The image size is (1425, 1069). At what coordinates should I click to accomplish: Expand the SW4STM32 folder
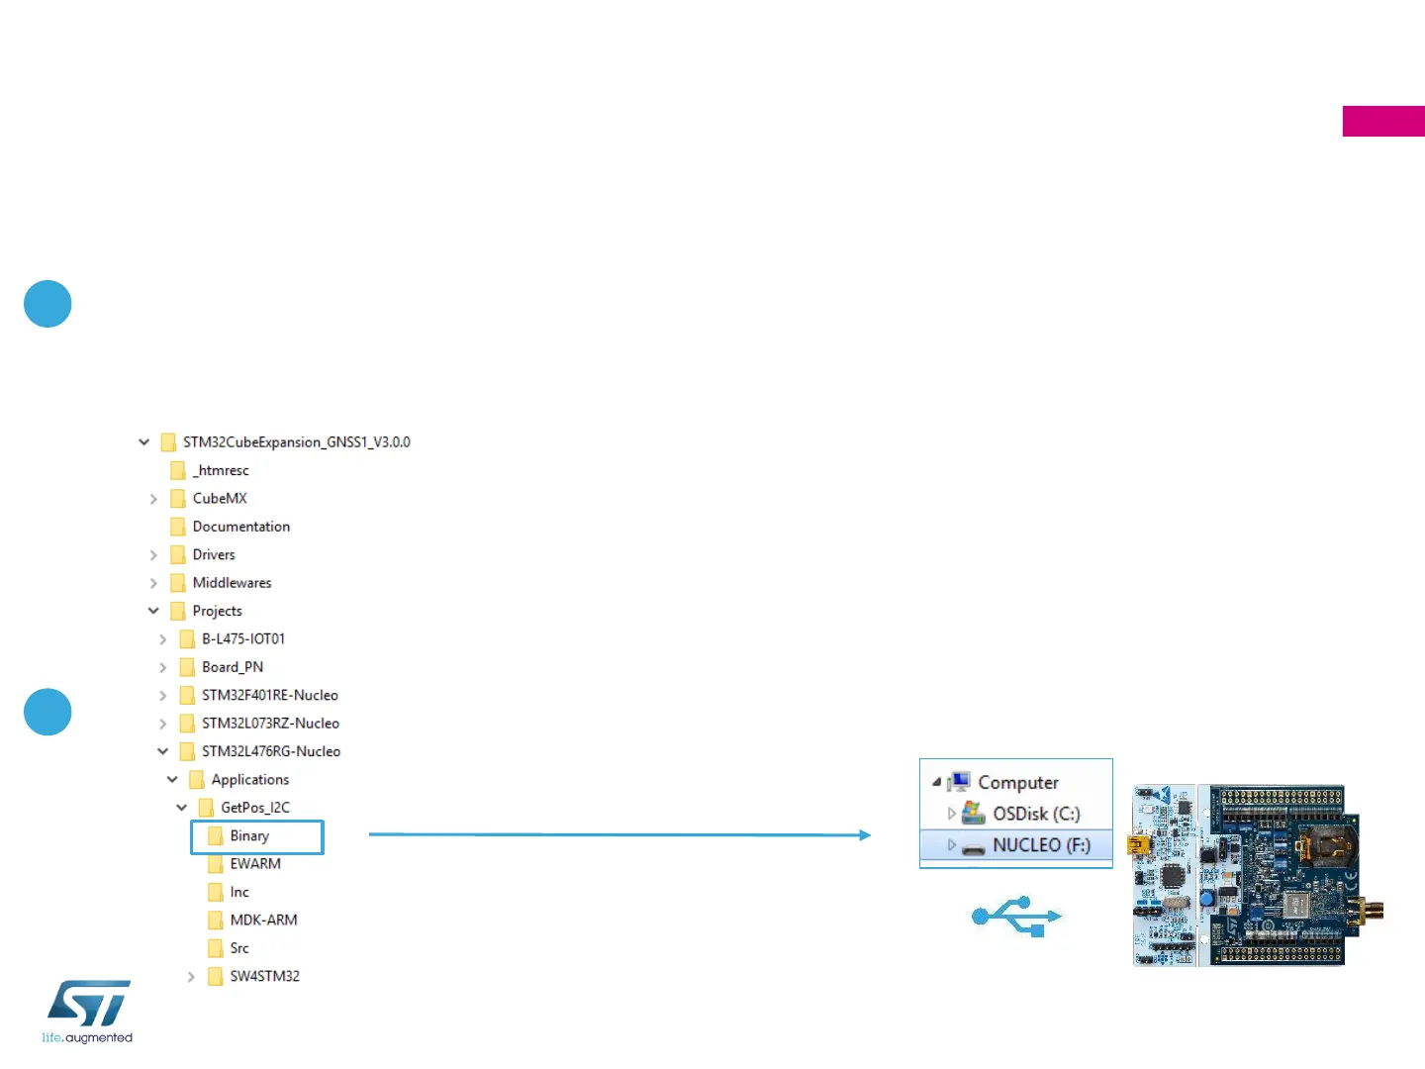tap(191, 977)
